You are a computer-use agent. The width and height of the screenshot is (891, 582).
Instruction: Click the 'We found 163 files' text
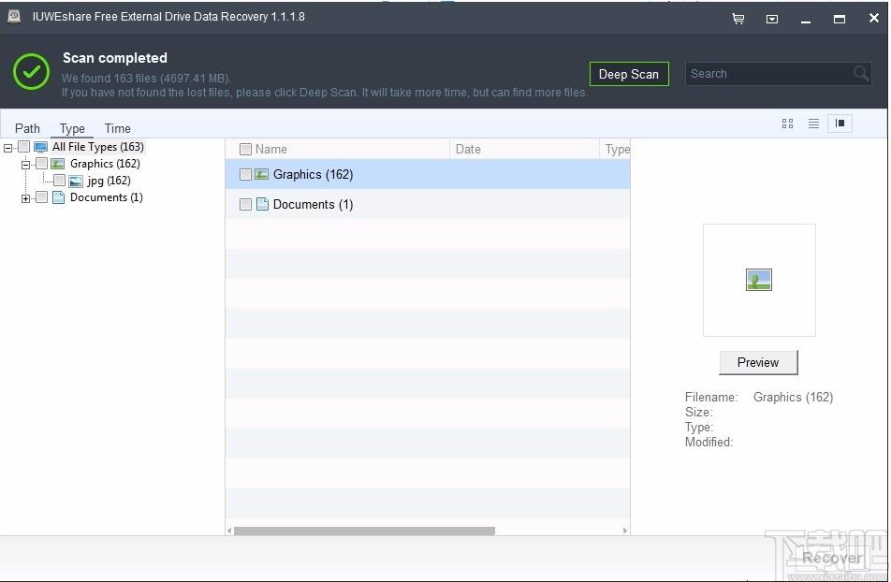pyautogui.click(x=146, y=79)
